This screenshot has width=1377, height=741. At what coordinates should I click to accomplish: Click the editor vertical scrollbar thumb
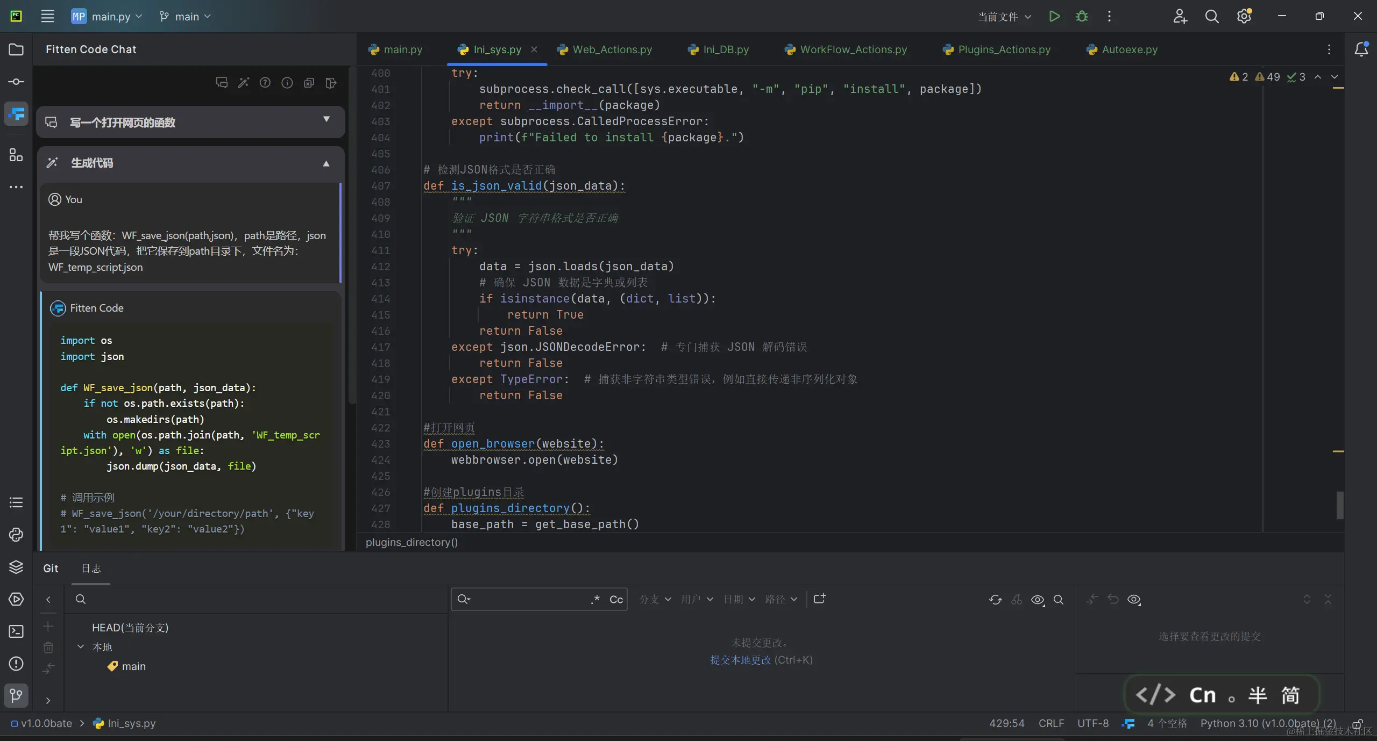pyautogui.click(x=1340, y=505)
